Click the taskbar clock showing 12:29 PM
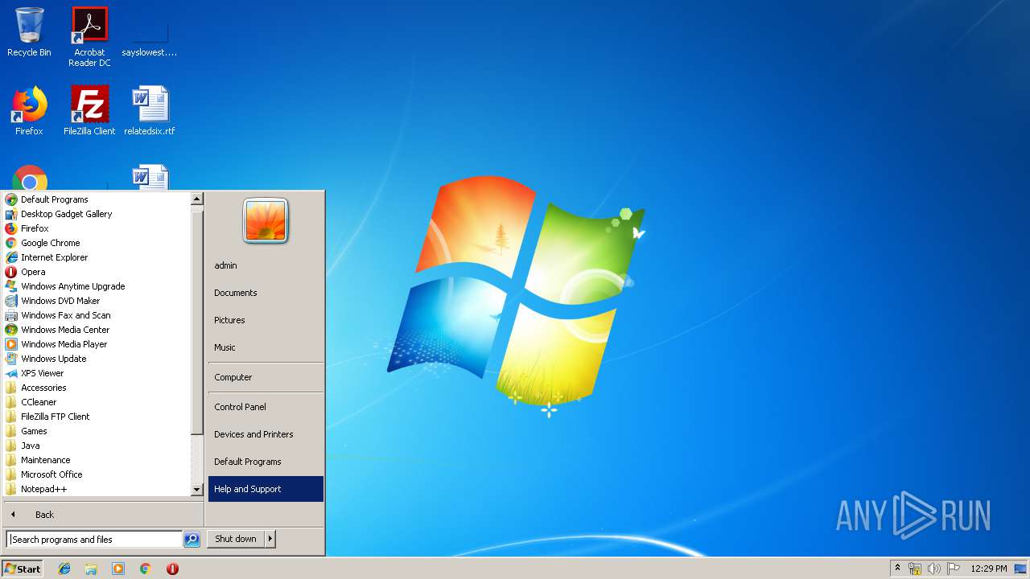1030x579 pixels. pos(989,569)
